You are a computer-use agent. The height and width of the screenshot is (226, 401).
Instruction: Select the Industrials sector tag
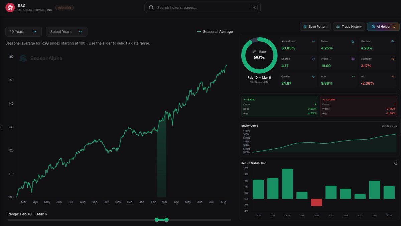[x=64, y=7]
